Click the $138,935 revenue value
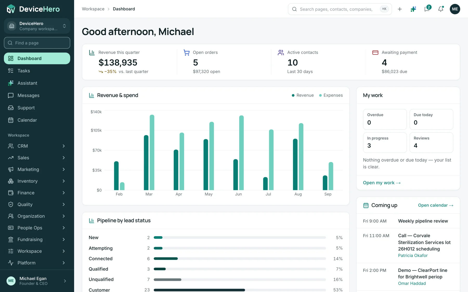Screen dimensions: 468x292 (x=118, y=63)
